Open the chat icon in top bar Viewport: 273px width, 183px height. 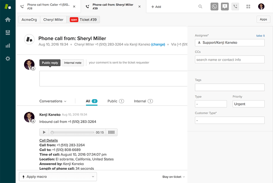pos(225,7)
